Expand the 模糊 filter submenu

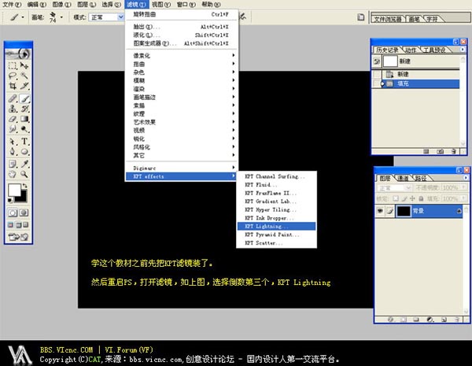pyautogui.click(x=181, y=80)
